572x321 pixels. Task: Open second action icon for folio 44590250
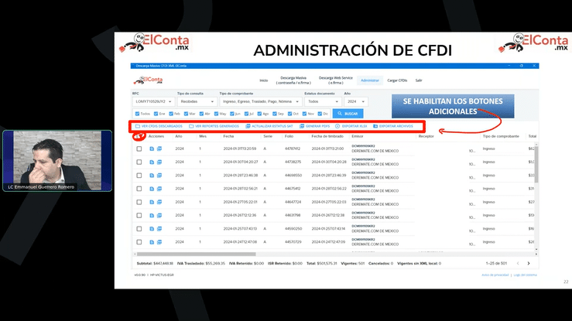point(159,229)
